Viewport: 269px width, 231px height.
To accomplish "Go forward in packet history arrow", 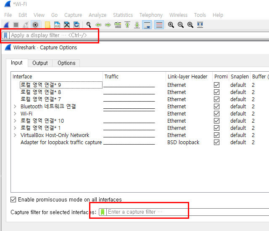I will [x=108, y=25].
